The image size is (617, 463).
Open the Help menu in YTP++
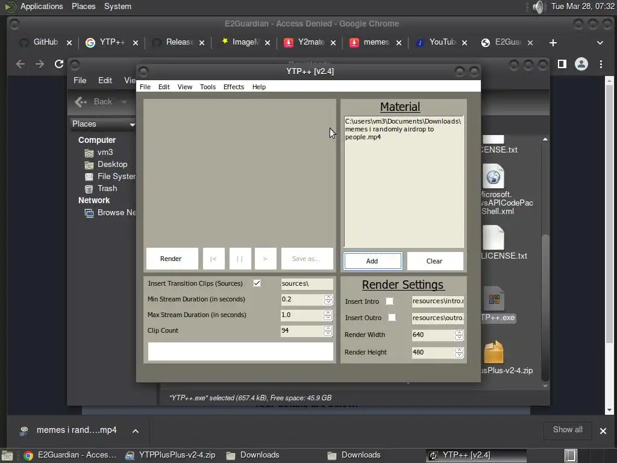point(259,87)
